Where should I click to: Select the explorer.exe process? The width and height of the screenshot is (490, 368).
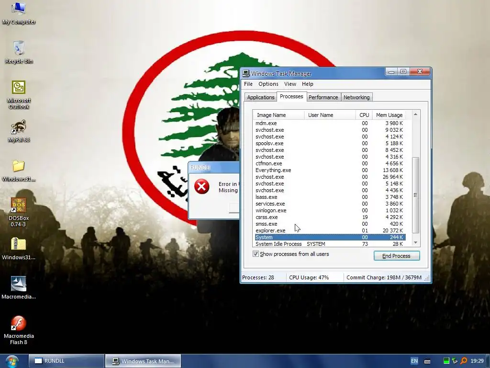coord(330,230)
